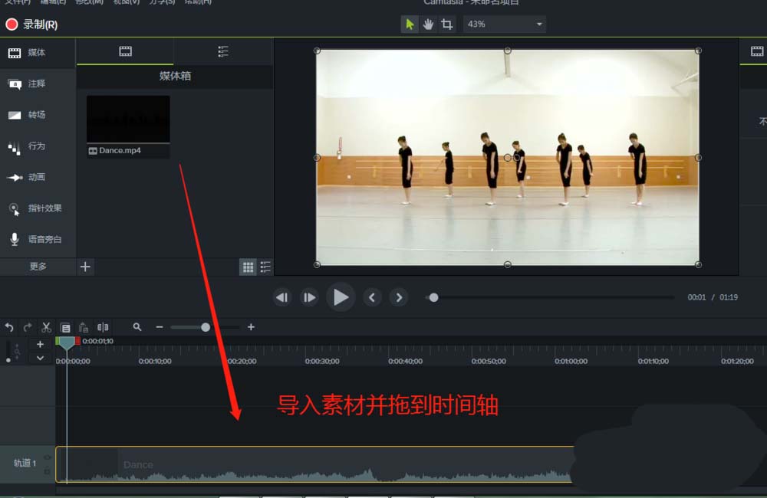This screenshot has width=767, height=498.
Task: Click the timeline zoom magnifier icon
Action: point(137,327)
